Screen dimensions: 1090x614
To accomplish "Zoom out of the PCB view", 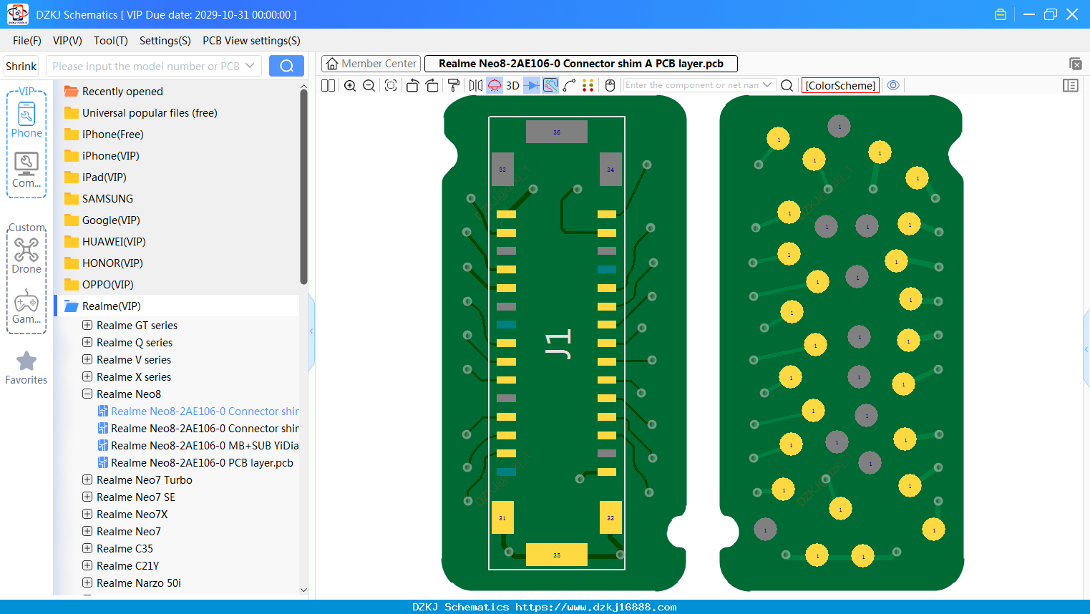I will pos(369,85).
